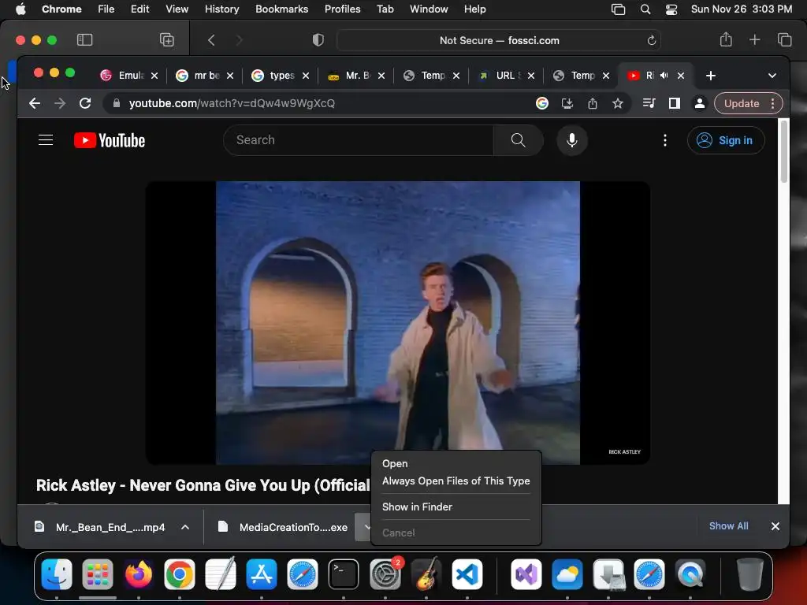Open the Bookmarks menu in menu bar

pyautogui.click(x=281, y=9)
